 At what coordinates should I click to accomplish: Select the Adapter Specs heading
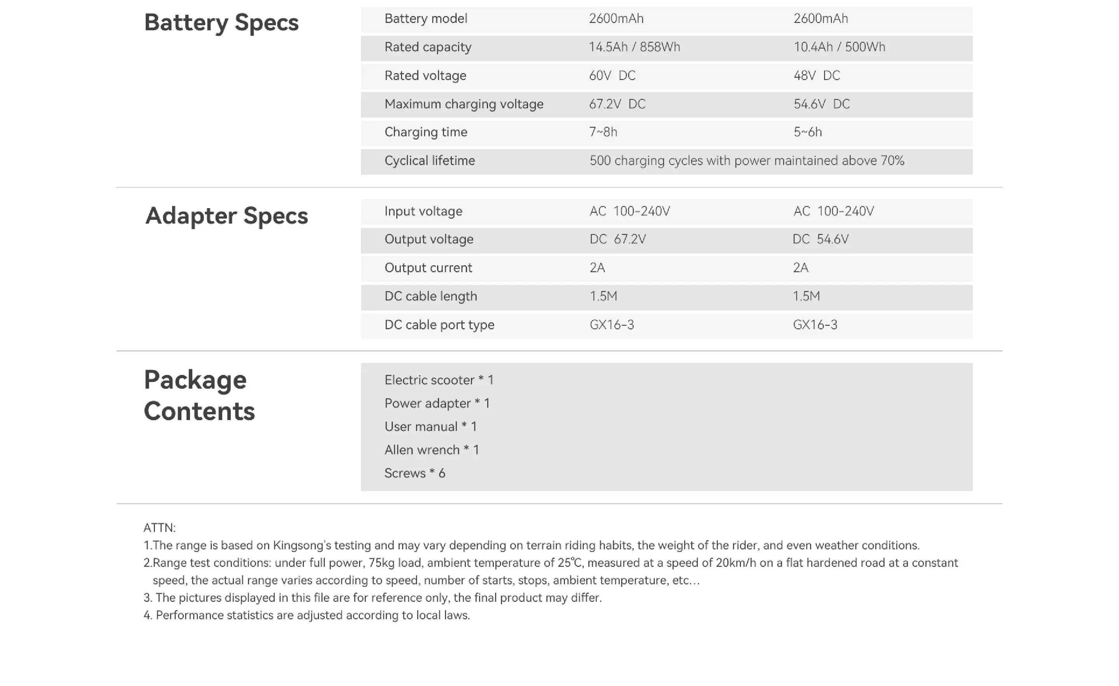[x=227, y=215]
